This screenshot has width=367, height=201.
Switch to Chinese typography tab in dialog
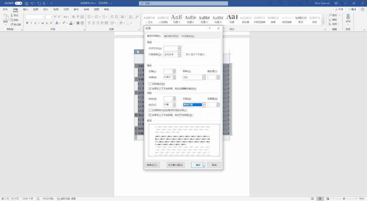tap(188, 36)
